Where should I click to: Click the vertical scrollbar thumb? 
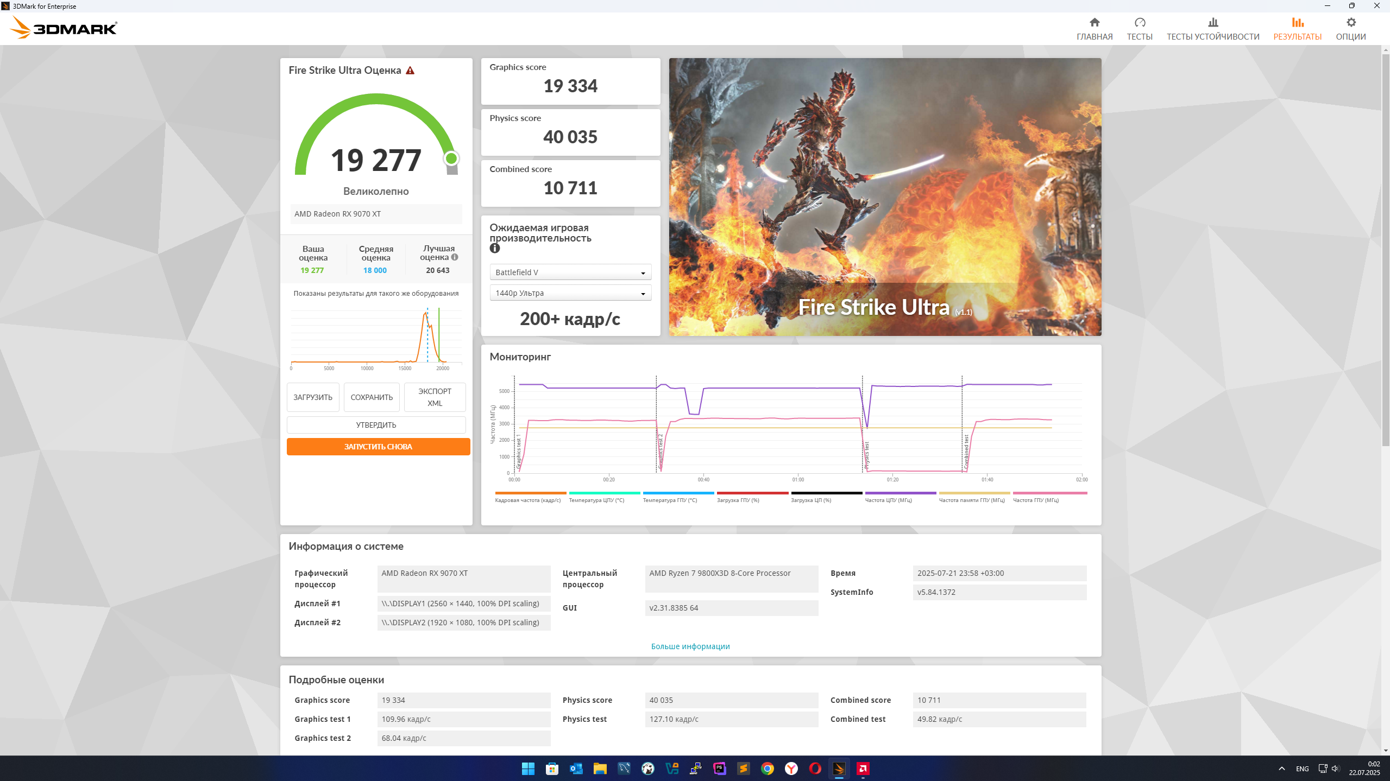[1385, 250]
